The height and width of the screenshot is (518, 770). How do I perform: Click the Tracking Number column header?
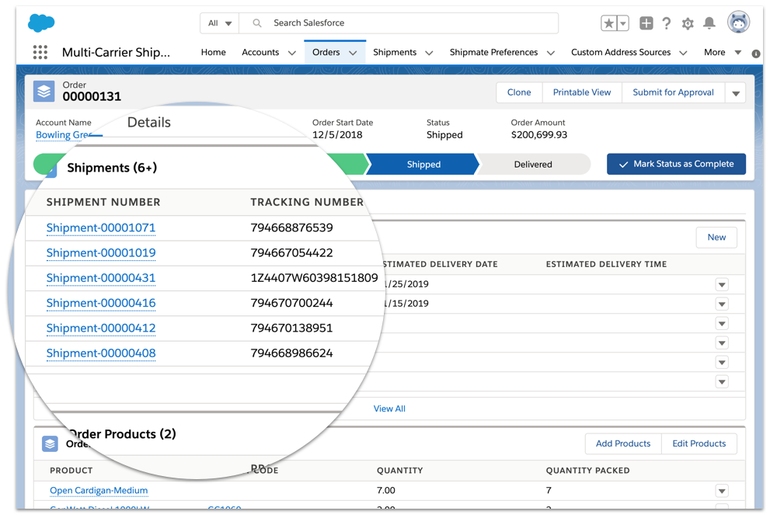(x=307, y=202)
